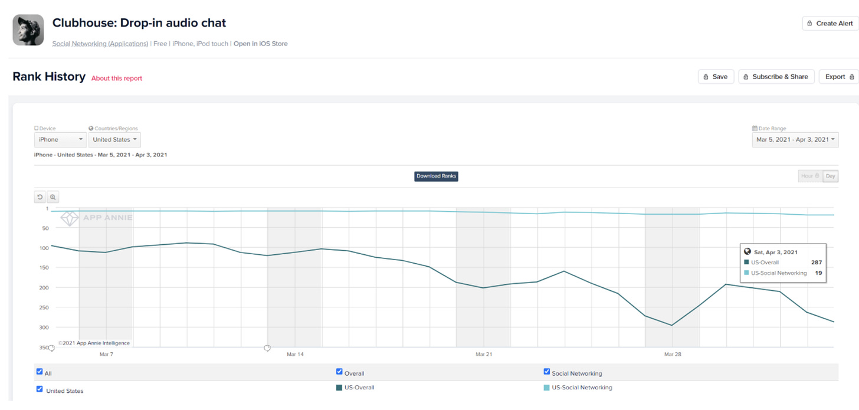The width and height of the screenshot is (859, 410).
Task: Click the left range slider handle
Action: [51, 348]
